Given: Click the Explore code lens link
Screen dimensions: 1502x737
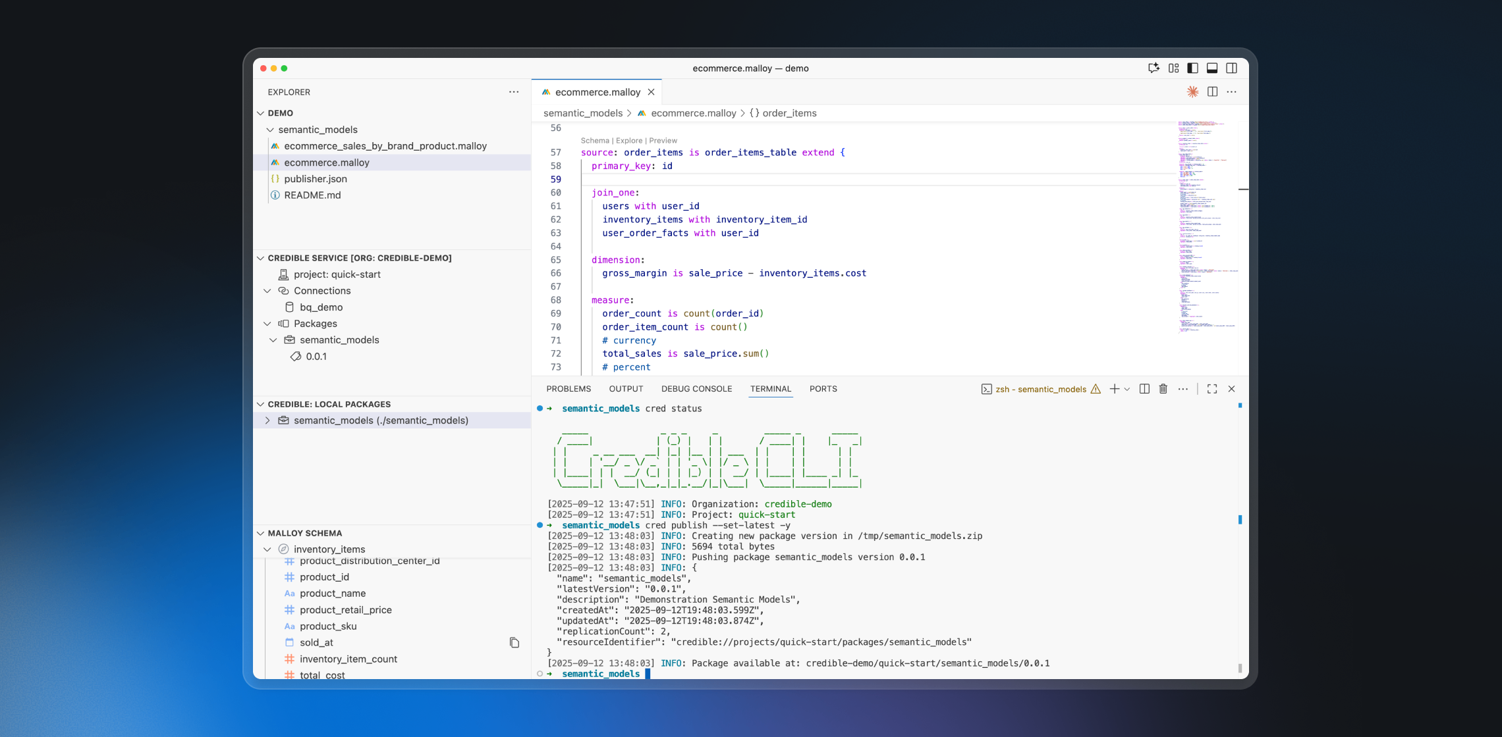Looking at the screenshot, I should click(x=629, y=141).
